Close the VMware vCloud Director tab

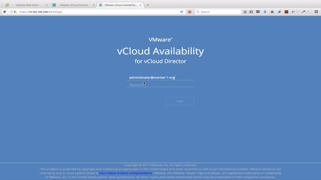pos(94,5)
